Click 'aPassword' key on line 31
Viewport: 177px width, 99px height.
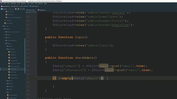click(74, 70)
